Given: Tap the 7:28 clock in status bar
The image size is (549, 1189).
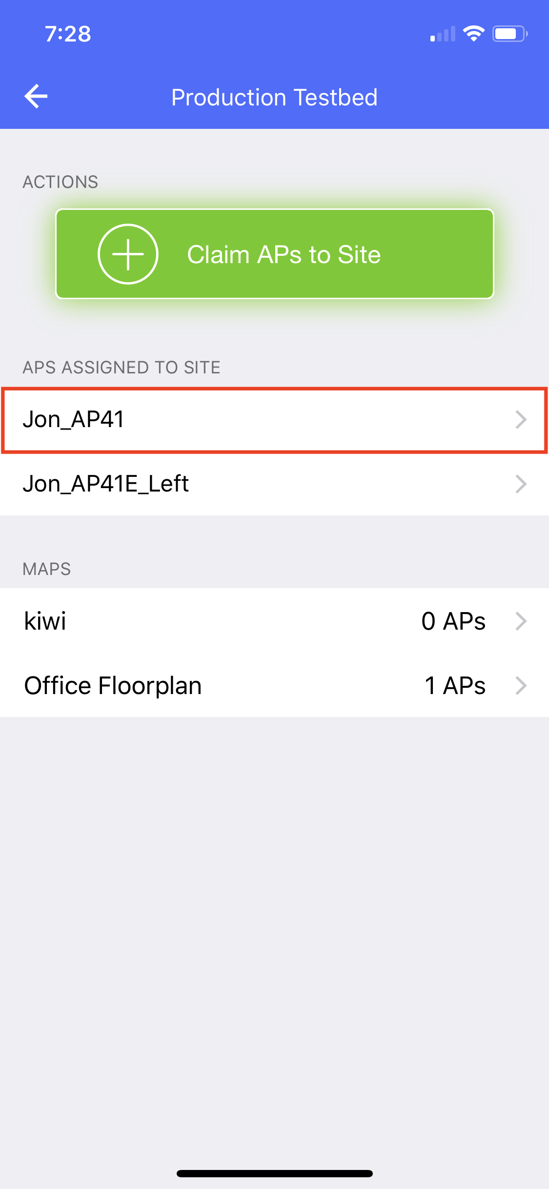Looking at the screenshot, I should click(68, 34).
